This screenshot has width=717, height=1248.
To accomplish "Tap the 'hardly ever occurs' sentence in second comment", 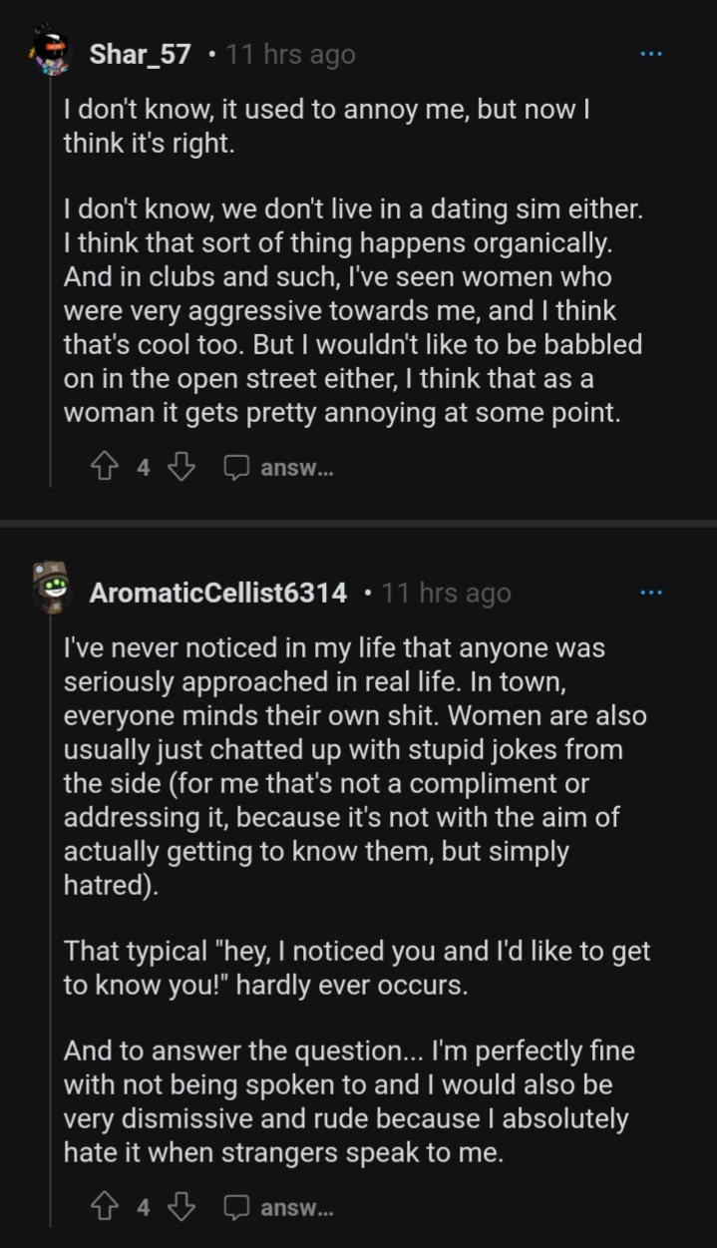I will click(x=357, y=968).
